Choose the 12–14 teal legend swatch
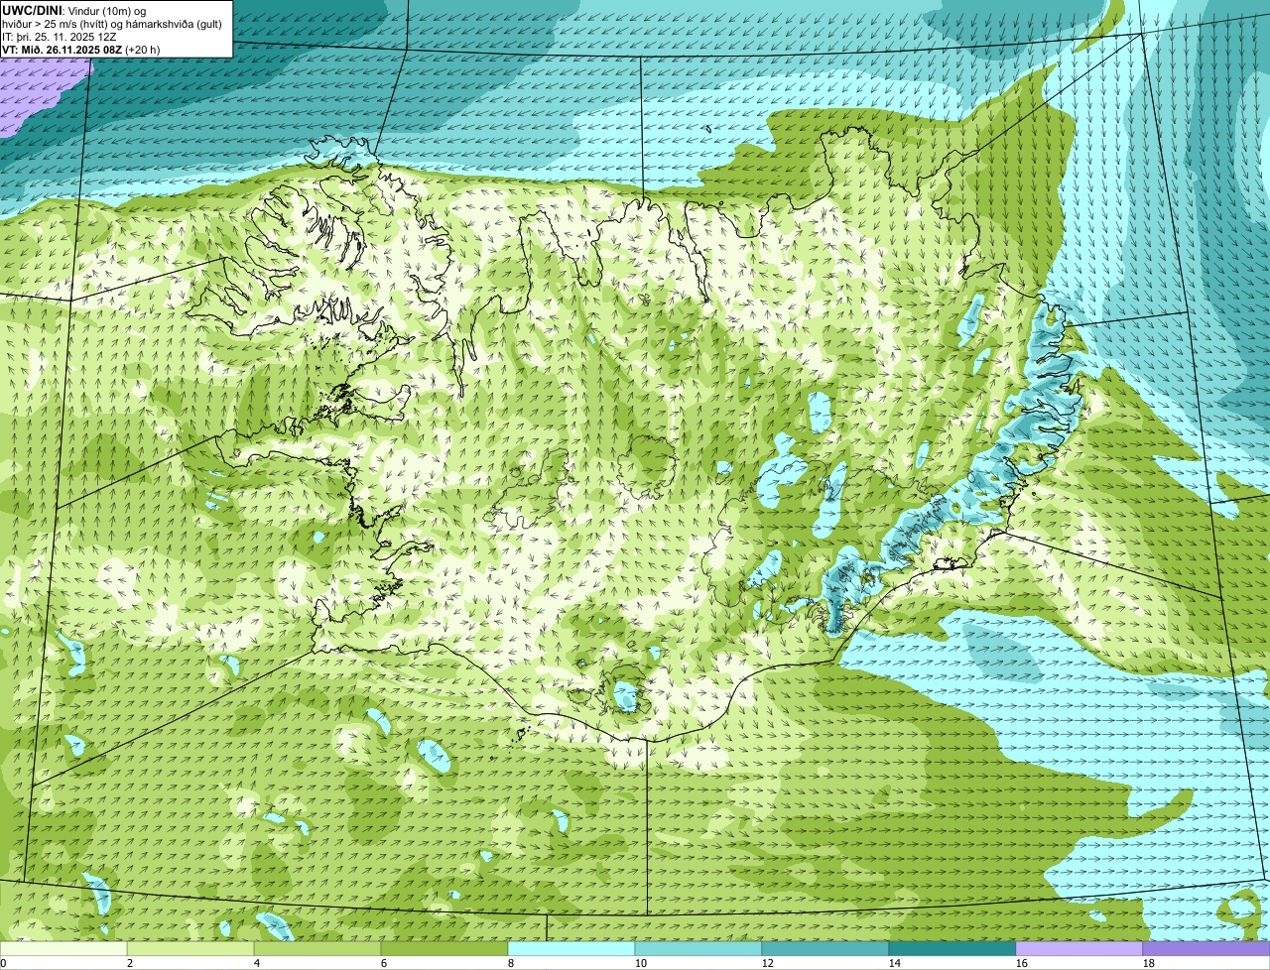Image resolution: width=1270 pixels, height=970 pixels. (825, 948)
